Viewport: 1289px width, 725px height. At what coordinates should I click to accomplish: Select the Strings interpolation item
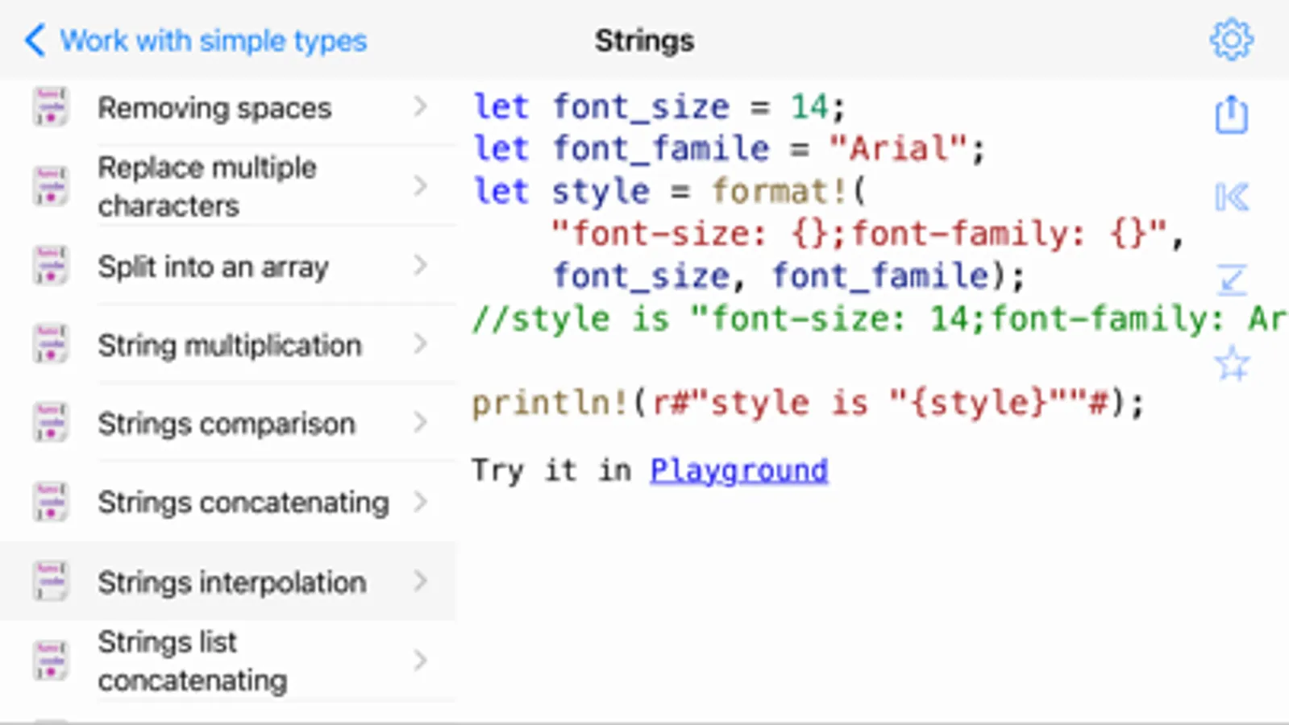pos(232,582)
